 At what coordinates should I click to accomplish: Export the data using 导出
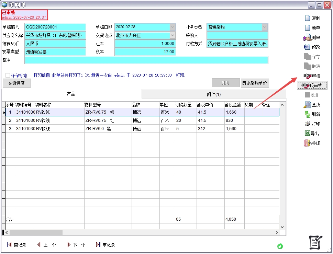312,134
